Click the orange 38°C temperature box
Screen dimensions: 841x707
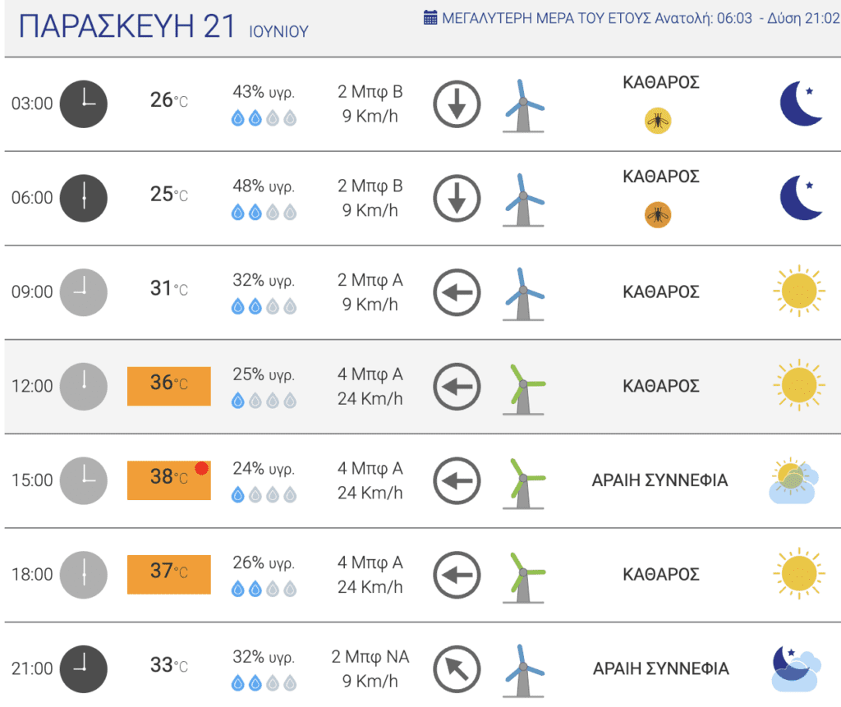coord(169,480)
